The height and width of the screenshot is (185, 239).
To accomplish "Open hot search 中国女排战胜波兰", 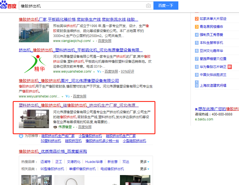I will (213, 75).
